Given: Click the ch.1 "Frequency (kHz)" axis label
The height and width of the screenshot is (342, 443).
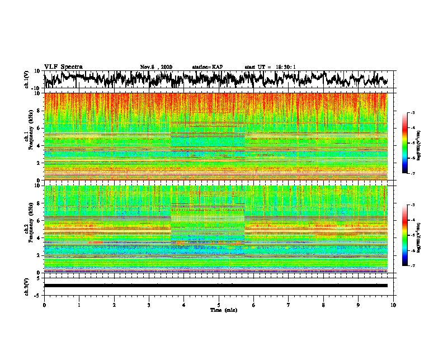Looking at the screenshot, I should pos(31,130).
